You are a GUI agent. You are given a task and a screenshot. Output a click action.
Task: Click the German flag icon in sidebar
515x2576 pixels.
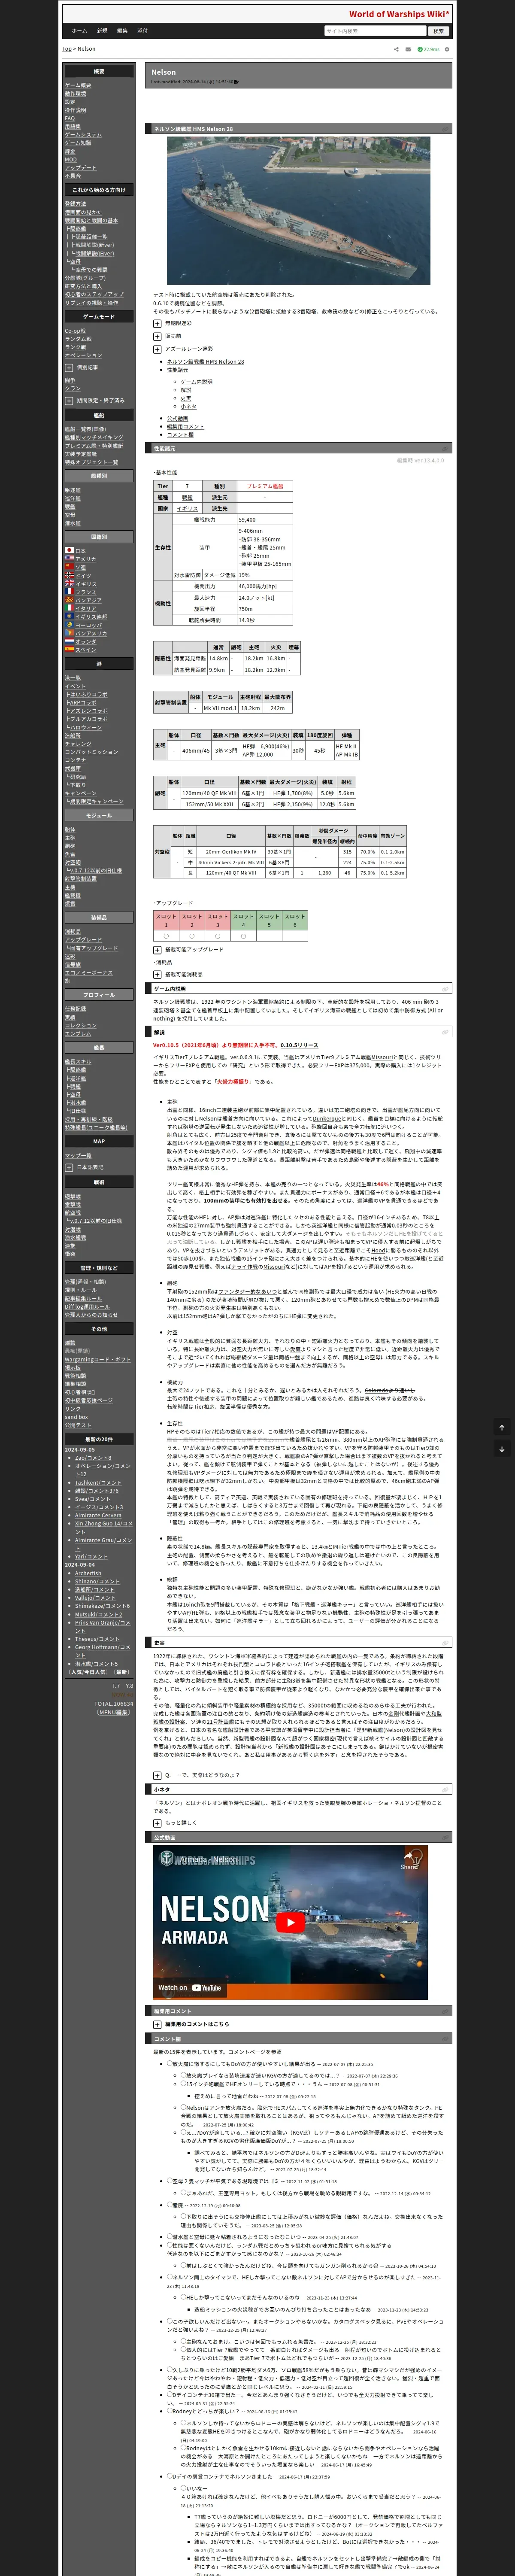pyautogui.click(x=69, y=575)
